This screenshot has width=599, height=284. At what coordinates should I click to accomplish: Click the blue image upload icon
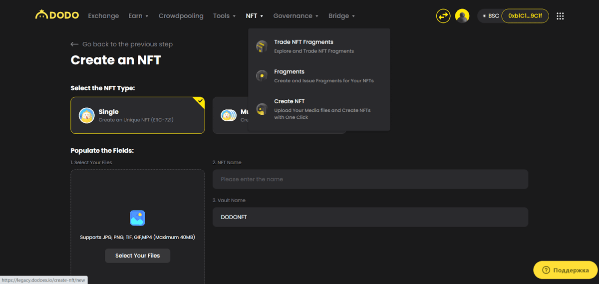[x=137, y=218]
